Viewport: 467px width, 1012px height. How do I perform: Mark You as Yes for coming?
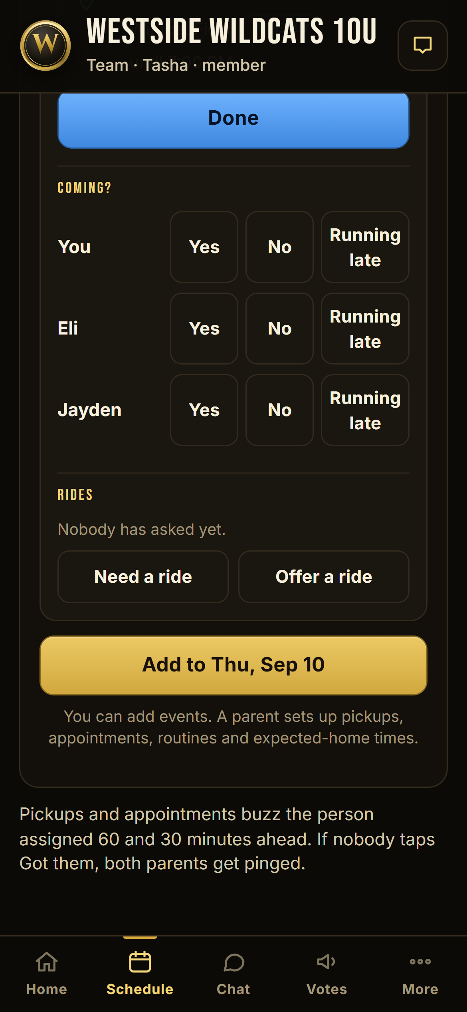pos(204,247)
